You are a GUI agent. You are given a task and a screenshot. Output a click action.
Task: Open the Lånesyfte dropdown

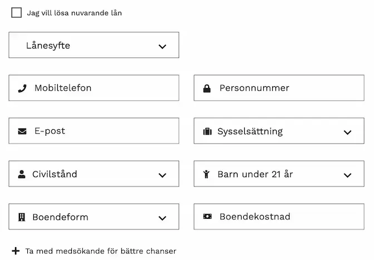[93, 46]
